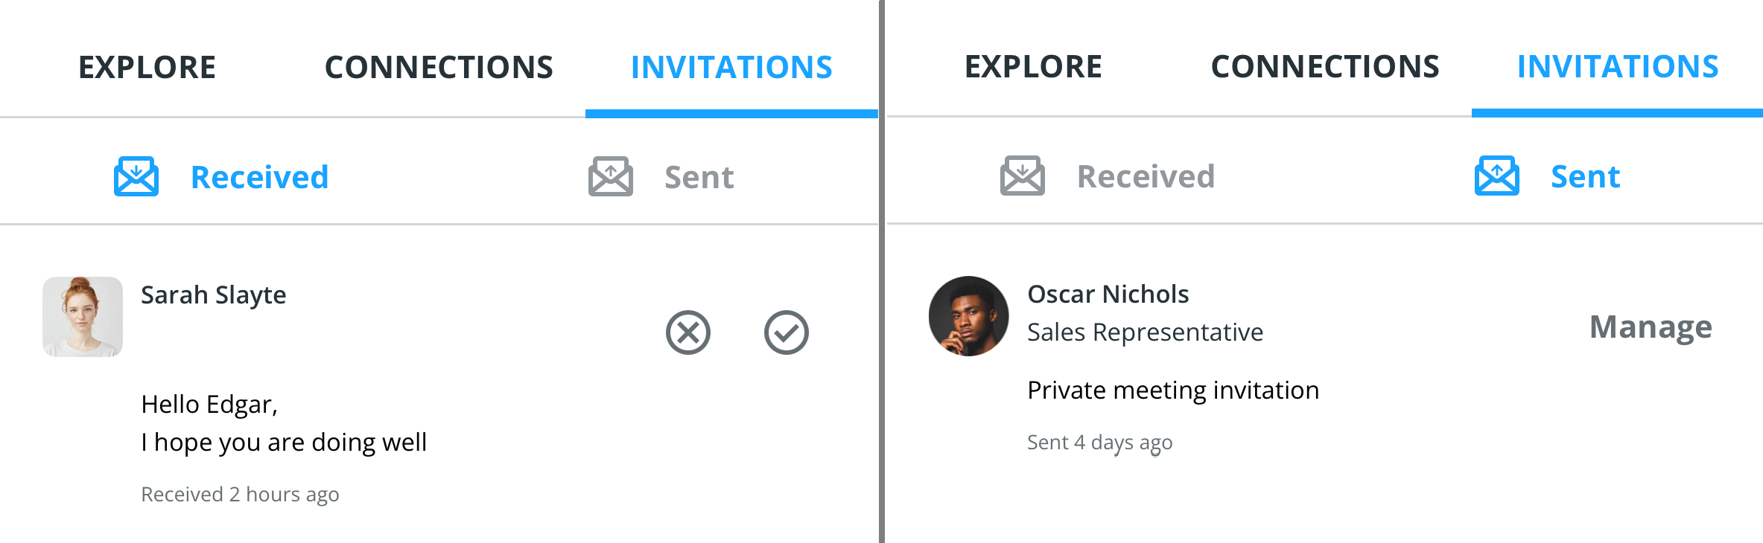
Task: Open CONNECTIONS tab in right panel
Action: click(x=1325, y=66)
